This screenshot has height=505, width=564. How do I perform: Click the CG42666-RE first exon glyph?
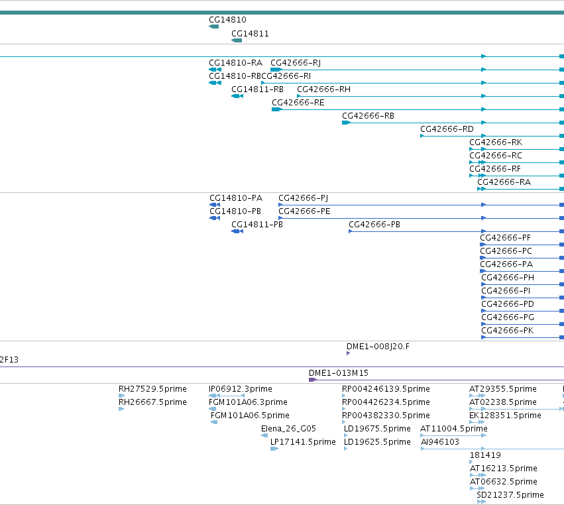coord(276,109)
